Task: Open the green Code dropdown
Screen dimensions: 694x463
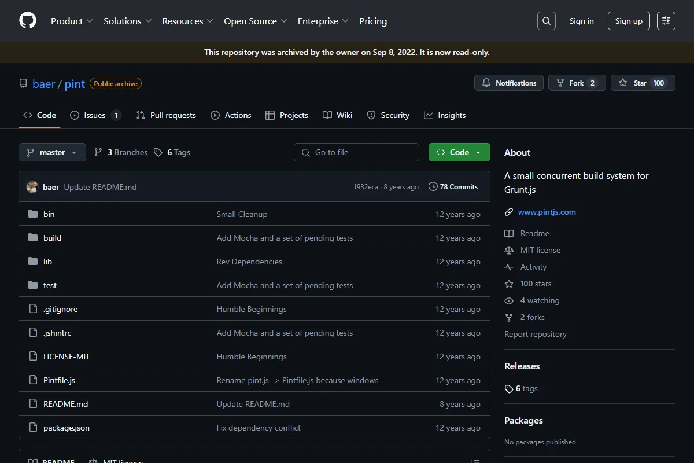Action: [x=459, y=152]
